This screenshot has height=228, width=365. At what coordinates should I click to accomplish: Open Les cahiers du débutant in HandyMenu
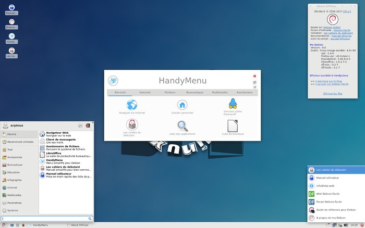pos(132,125)
